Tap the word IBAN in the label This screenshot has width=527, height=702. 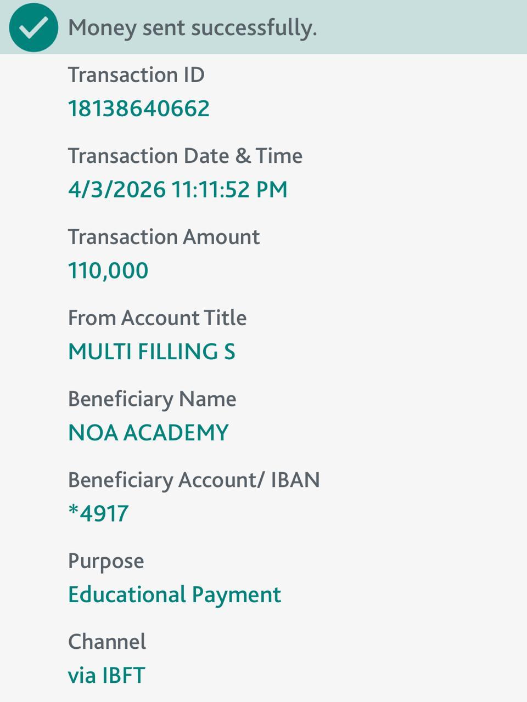[x=295, y=480]
